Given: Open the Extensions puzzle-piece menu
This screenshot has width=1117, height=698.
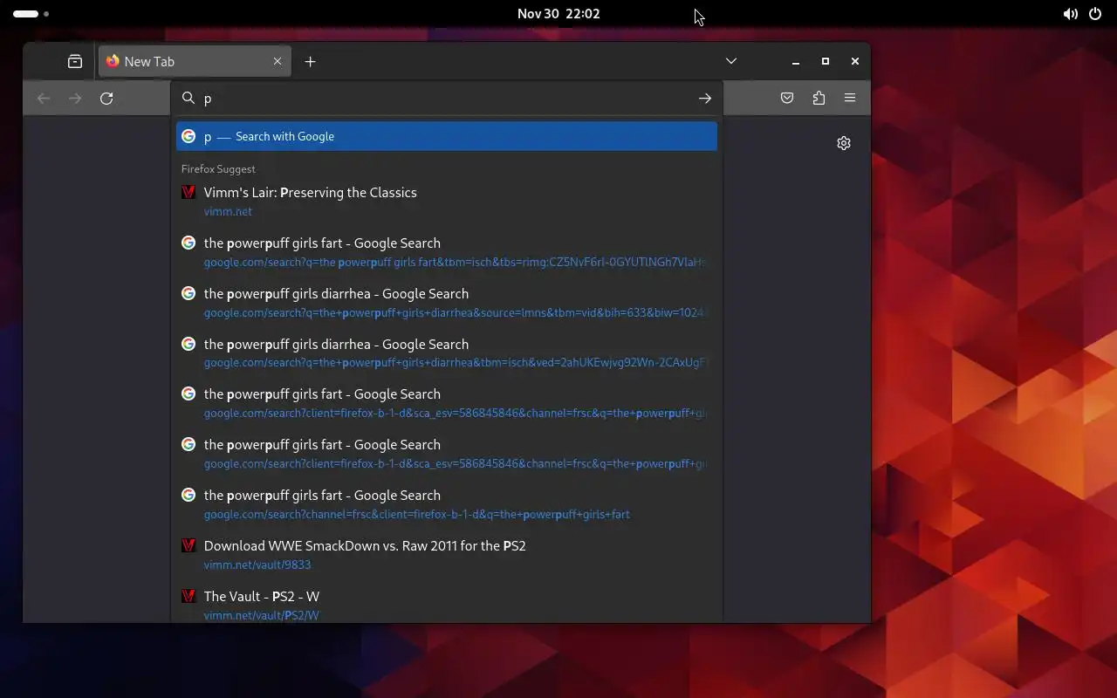Looking at the screenshot, I should [x=819, y=99].
